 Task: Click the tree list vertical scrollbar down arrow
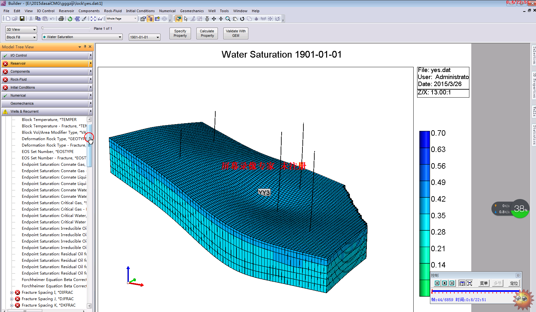tap(89, 306)
